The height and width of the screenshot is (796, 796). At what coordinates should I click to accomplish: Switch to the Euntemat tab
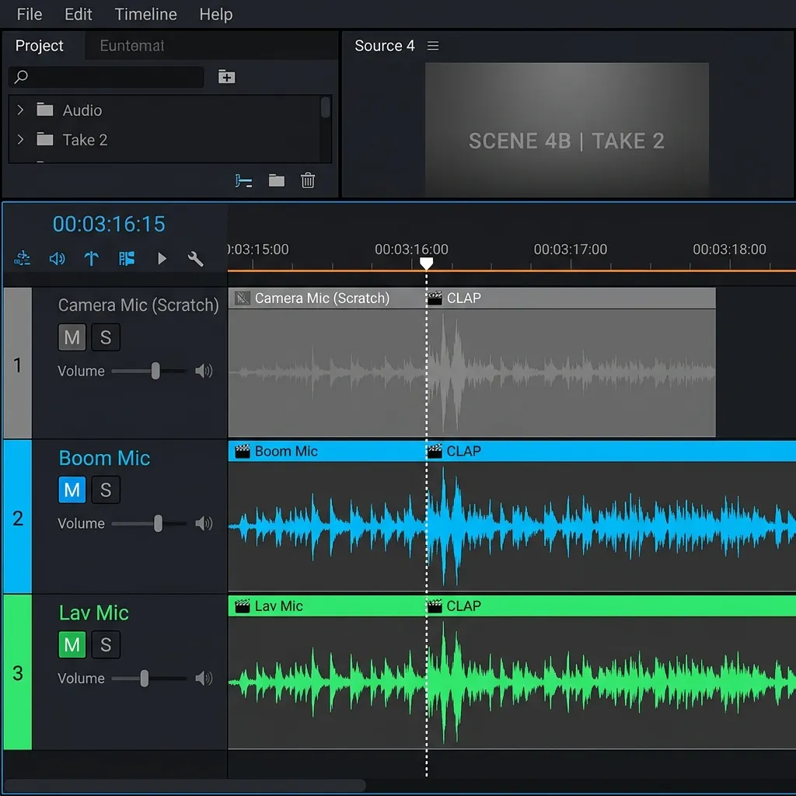pyautogui.click(x=132, y=46)
